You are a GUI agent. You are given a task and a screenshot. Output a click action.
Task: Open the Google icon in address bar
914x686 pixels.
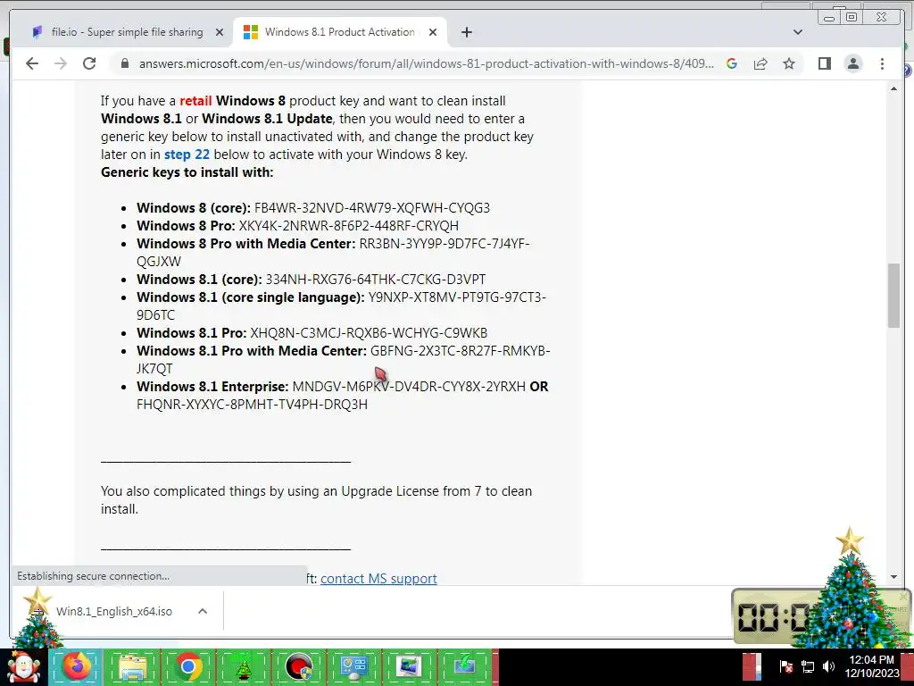click(x=732, y=63)
